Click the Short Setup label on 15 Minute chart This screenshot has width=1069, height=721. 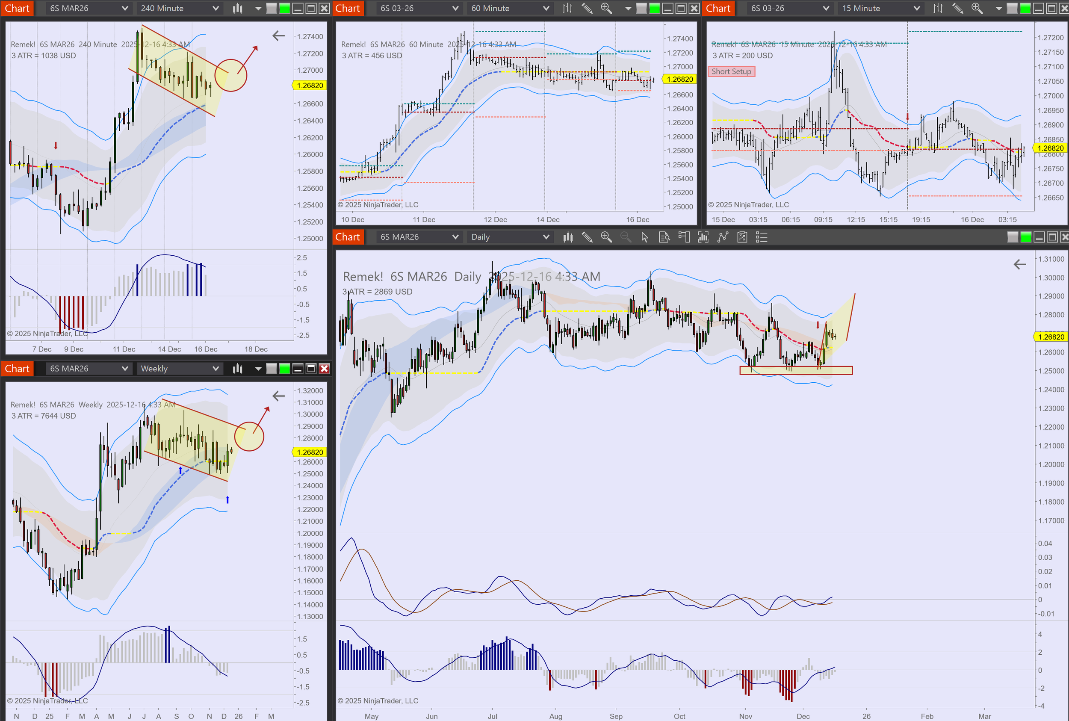point(731,71)
